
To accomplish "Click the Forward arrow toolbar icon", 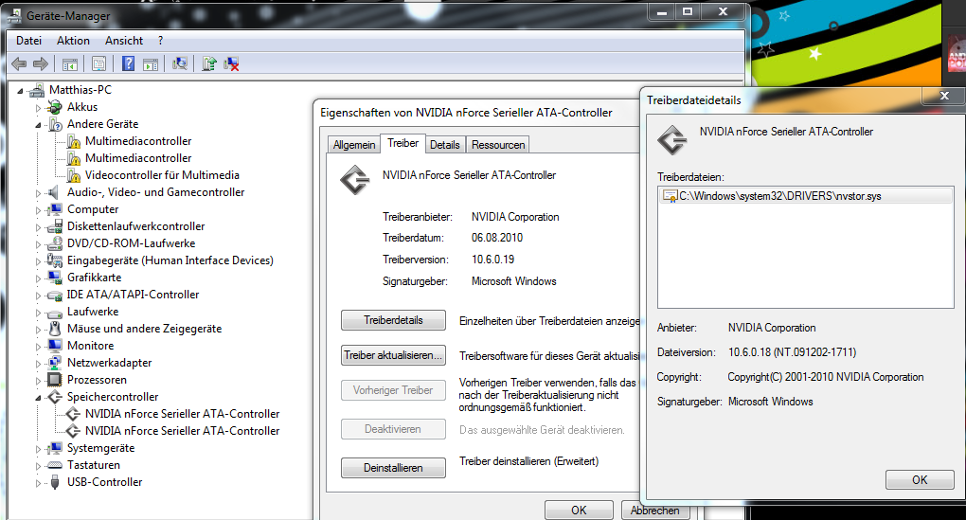I will (x=41, y=63).
